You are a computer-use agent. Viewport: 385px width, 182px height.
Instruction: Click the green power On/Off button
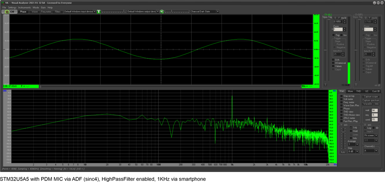click(x=10, y=12)
